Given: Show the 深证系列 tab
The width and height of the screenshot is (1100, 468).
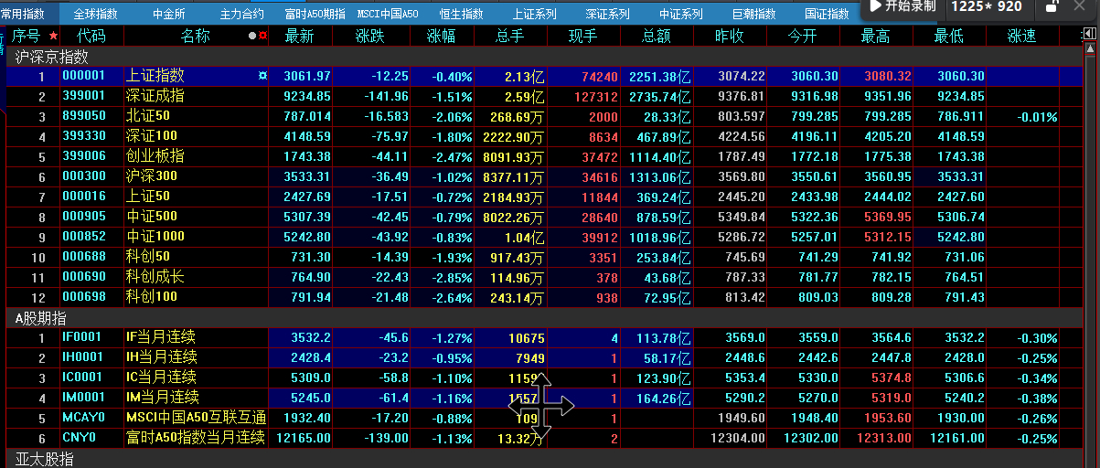Looking at the screenshot, I should coord(607,14).
